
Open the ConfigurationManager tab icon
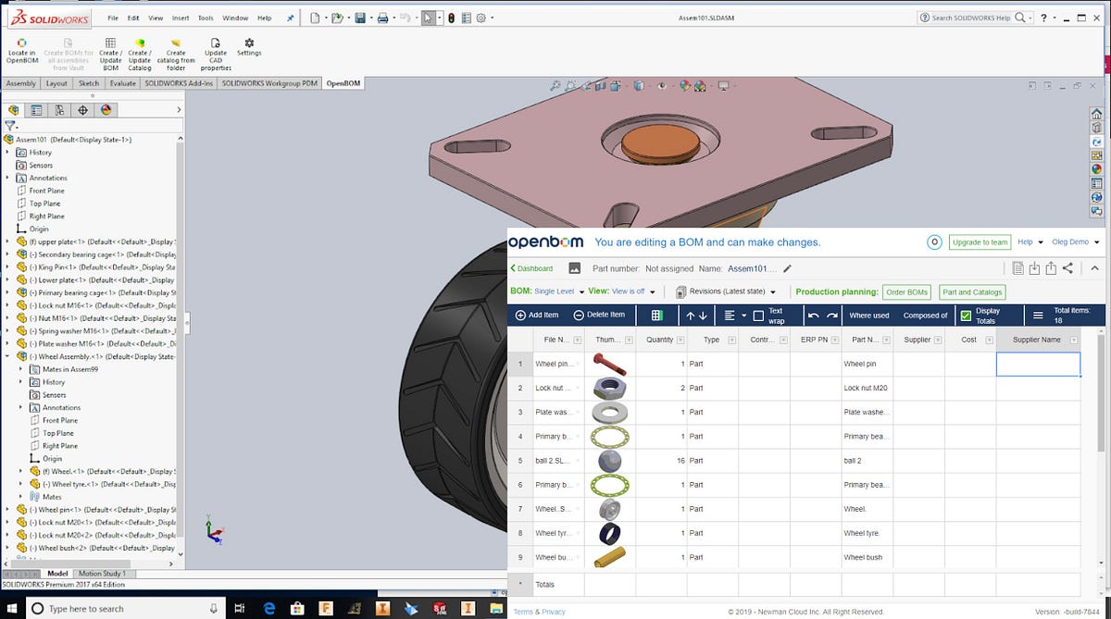click(59, 109)
